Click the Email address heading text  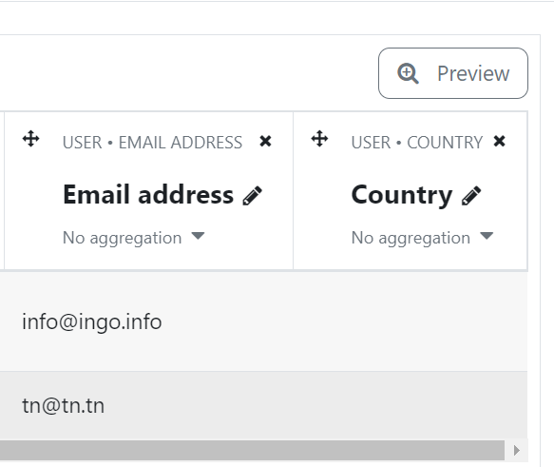[148, 194]
